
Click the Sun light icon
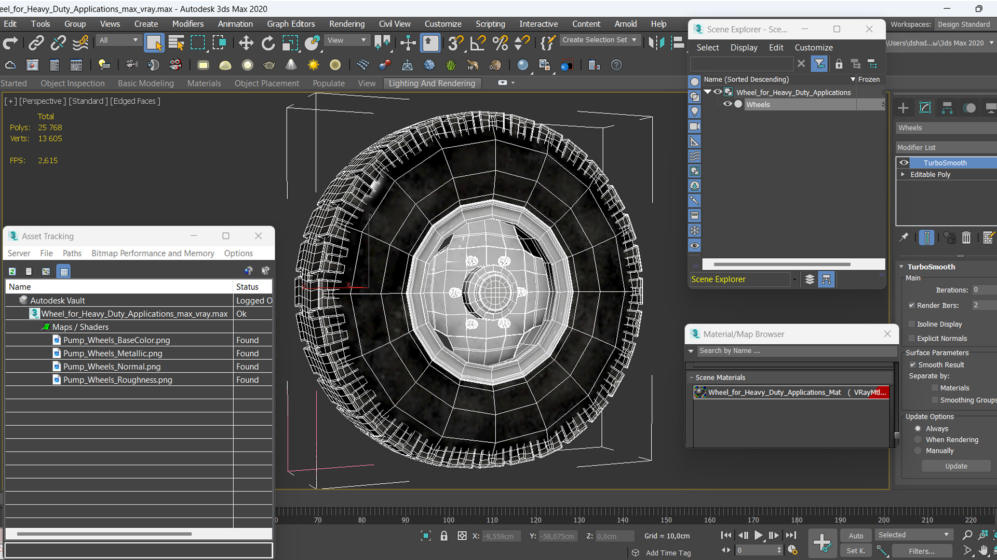pyautogui.click(x=313, y=65)
